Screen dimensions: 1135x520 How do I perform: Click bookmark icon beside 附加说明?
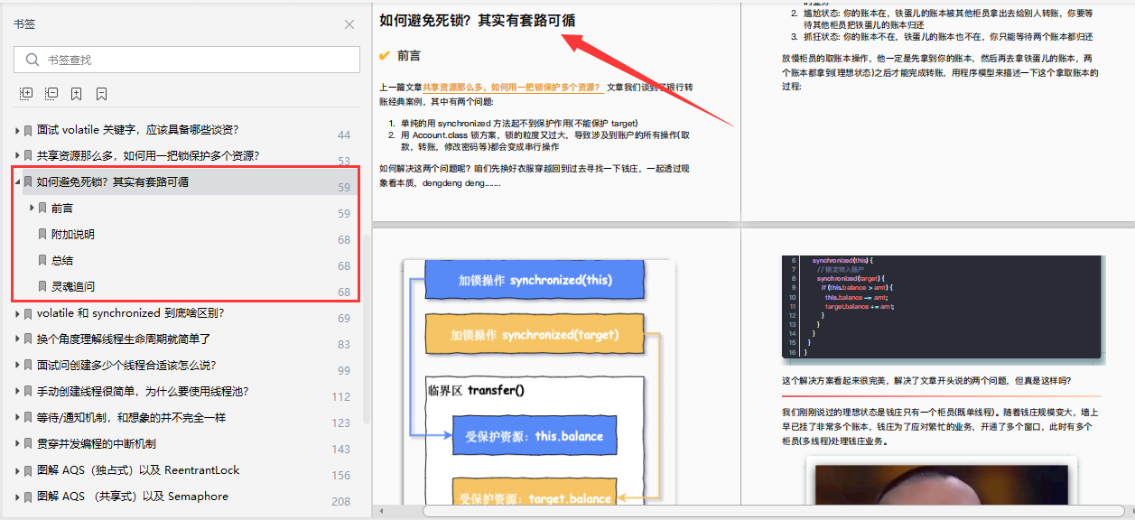click(x=42, y=234)
